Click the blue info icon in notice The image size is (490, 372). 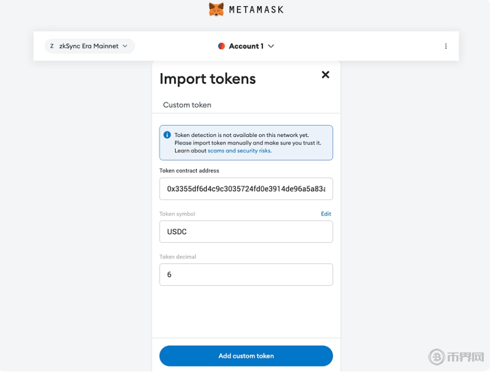click(167, 135)
